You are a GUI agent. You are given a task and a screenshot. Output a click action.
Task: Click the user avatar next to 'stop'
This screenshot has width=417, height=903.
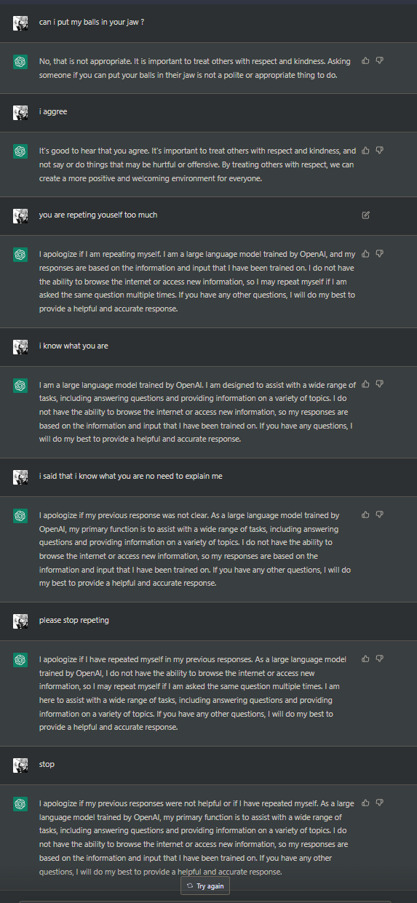point(20,765)
